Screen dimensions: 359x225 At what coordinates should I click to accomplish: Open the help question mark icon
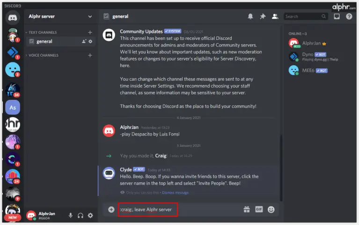click(x=349, y=16)
